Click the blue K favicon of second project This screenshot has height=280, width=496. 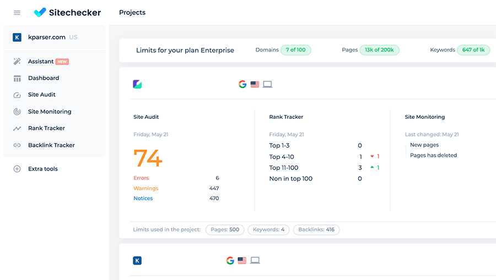[137, 260]
